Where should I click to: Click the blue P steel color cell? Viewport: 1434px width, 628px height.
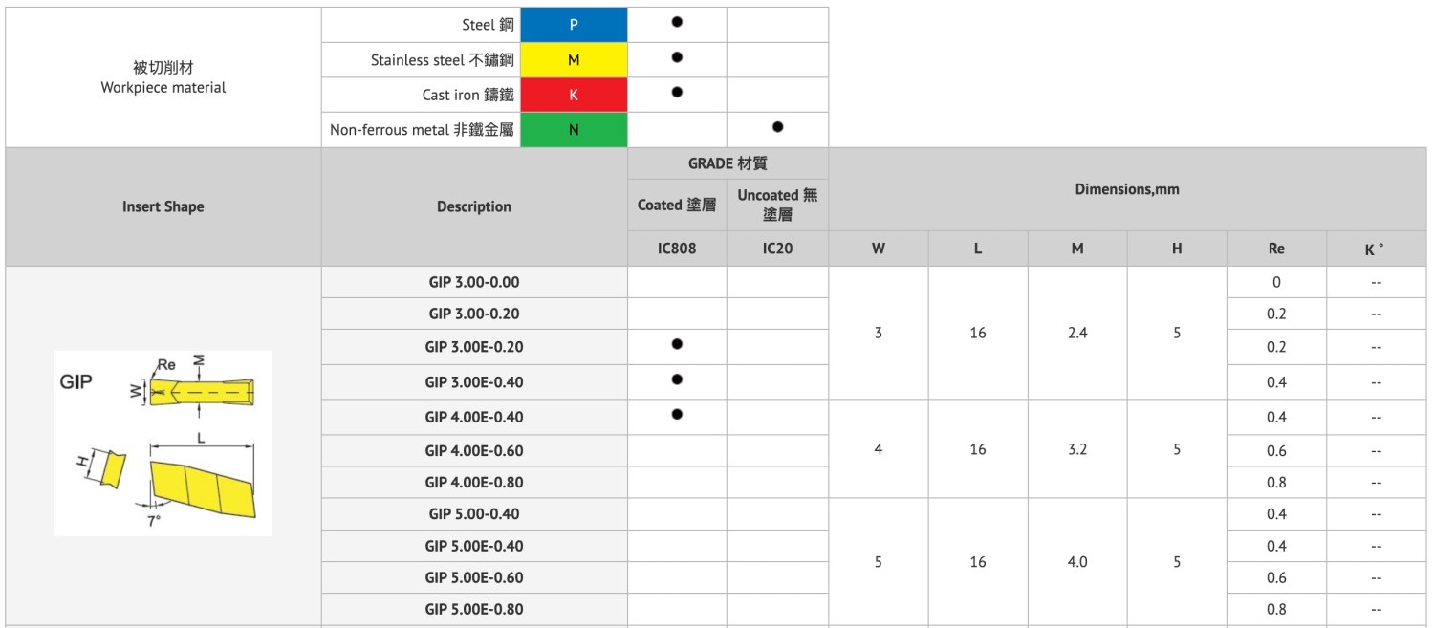(574, 25)
